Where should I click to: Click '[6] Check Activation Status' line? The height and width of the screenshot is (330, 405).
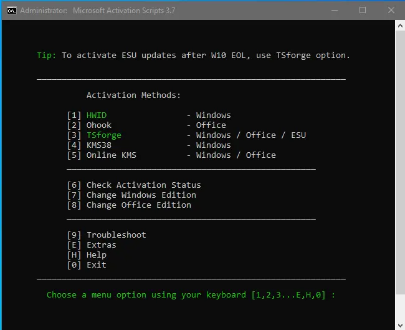click(x=134, y=185)
